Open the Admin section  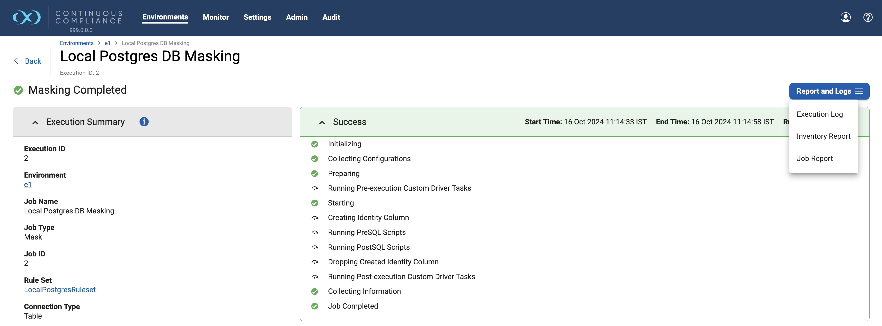(x=297, y=17)
